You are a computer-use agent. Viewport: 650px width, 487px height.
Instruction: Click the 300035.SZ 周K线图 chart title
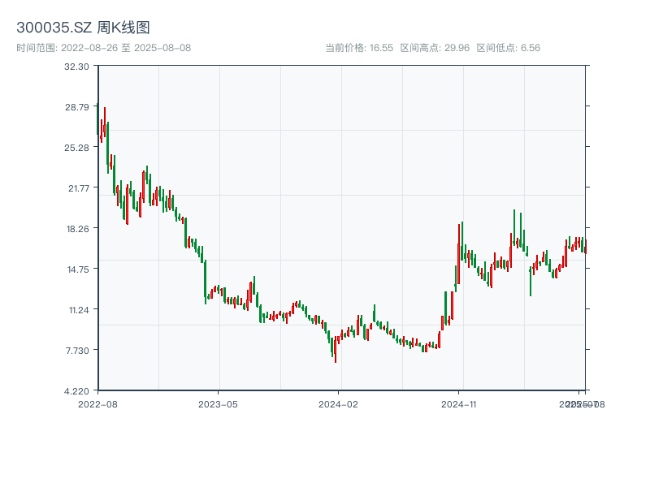pos(83,28)
